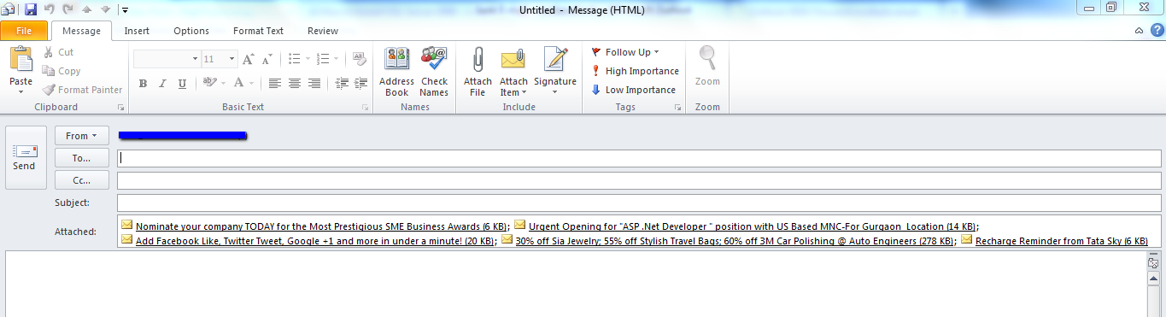Open the Bullets style dropdown arrow
The image size is (1166, 317).
(x=307, y=59)
